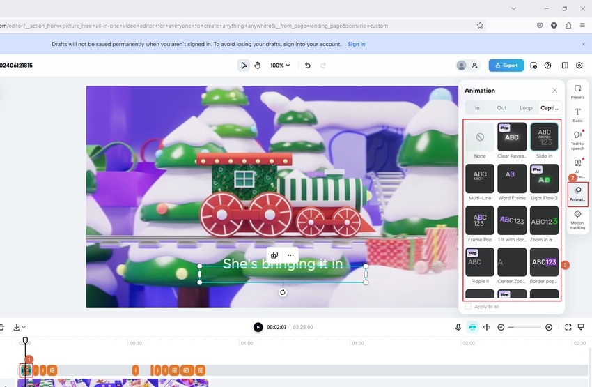This screenshot has width=592, height=387.
Task: Zoom in the timeline with plus
Action: pos(549,327)
